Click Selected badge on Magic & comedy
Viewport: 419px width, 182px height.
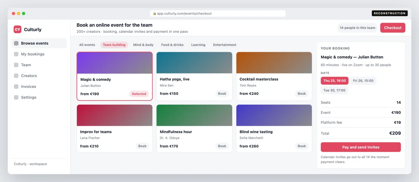139,94
